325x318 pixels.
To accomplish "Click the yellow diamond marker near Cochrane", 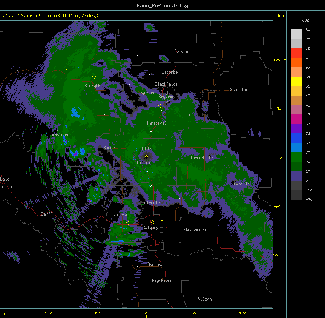I will pyautogui.click(x=128, y=223).
